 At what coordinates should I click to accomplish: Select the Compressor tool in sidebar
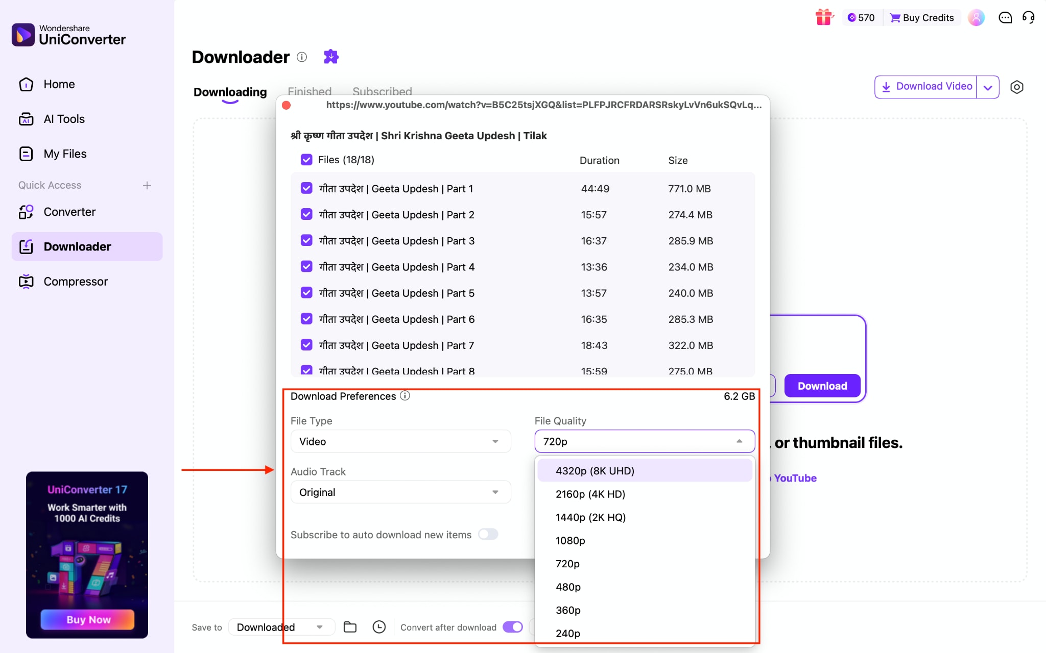click(x=75, y=281)
